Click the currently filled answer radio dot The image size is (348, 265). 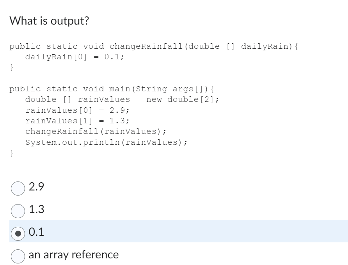pyautogui.click(x=18, y=232)
